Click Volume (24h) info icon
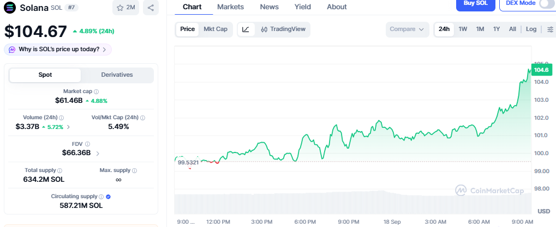Screen dimensions: 556x227 coord(61,118)
